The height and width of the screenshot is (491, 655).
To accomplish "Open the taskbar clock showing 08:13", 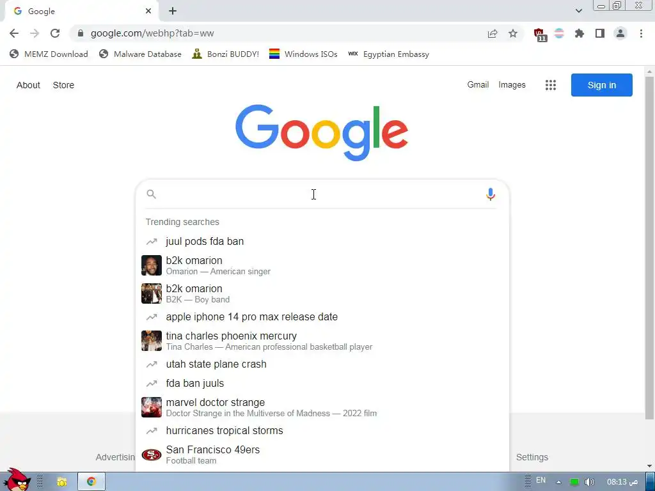I will (x=622, y=482).
